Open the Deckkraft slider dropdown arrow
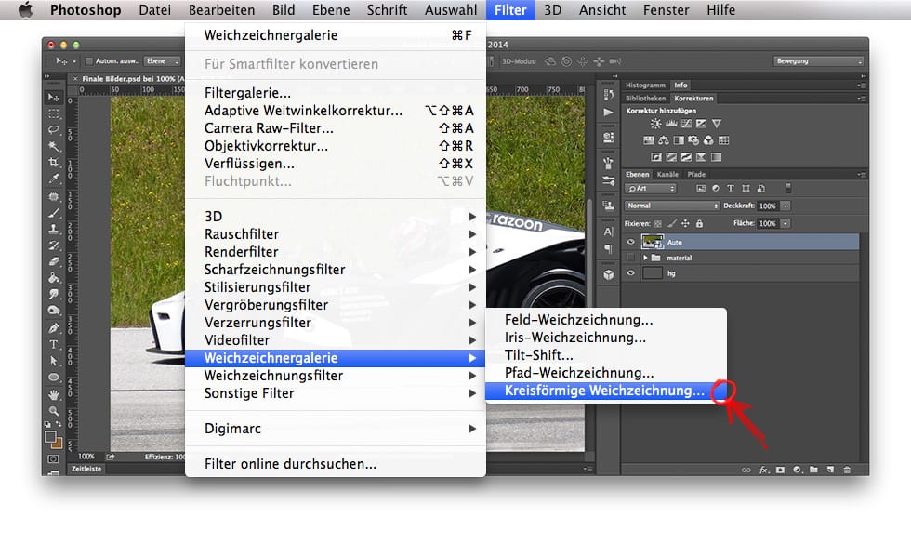This screenshot has height=544, width=911. [x=785, y=206]
